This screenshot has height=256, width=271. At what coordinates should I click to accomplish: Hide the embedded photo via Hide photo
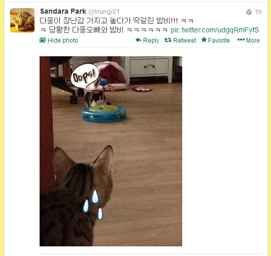click(59, 41)
